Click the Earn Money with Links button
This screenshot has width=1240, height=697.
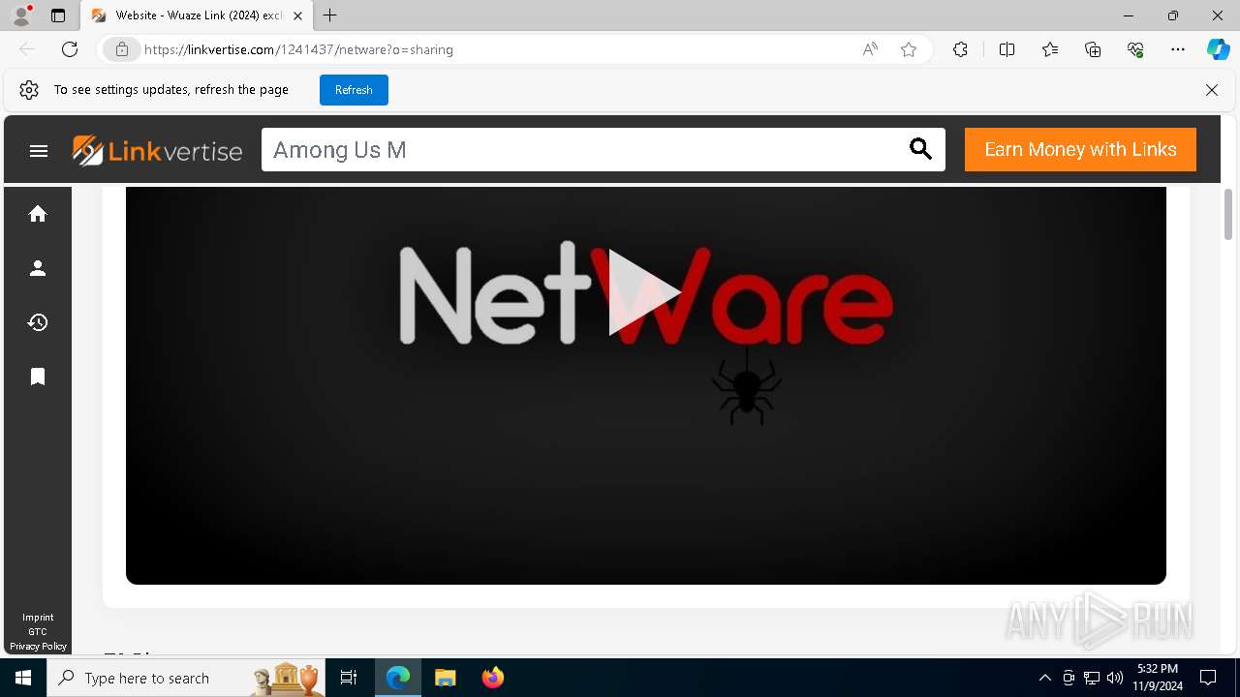click(1080, 150)
